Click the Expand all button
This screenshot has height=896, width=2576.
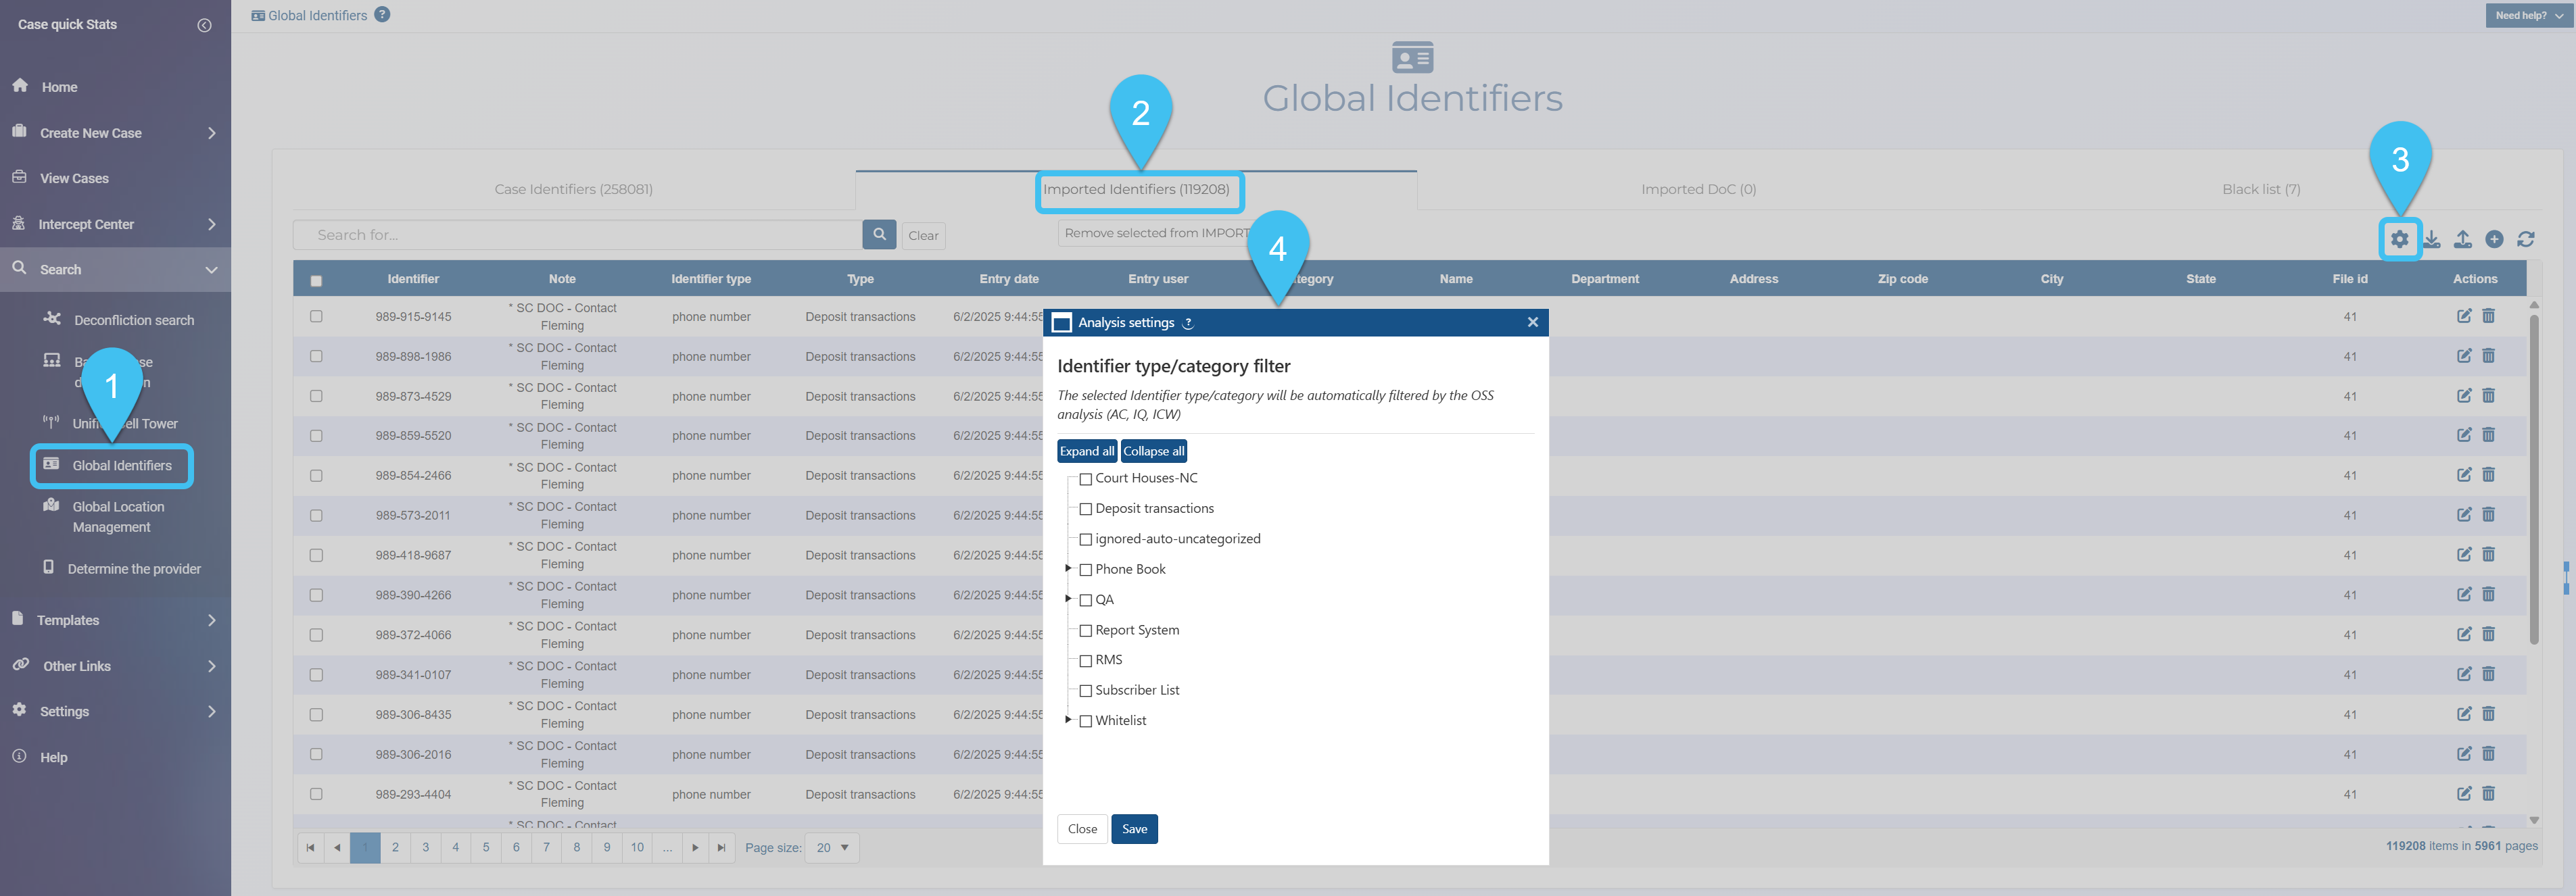(1086, 451)
